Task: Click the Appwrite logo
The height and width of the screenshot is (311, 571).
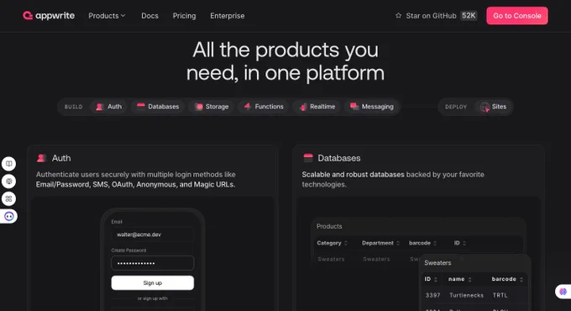Action: point(49,16)
